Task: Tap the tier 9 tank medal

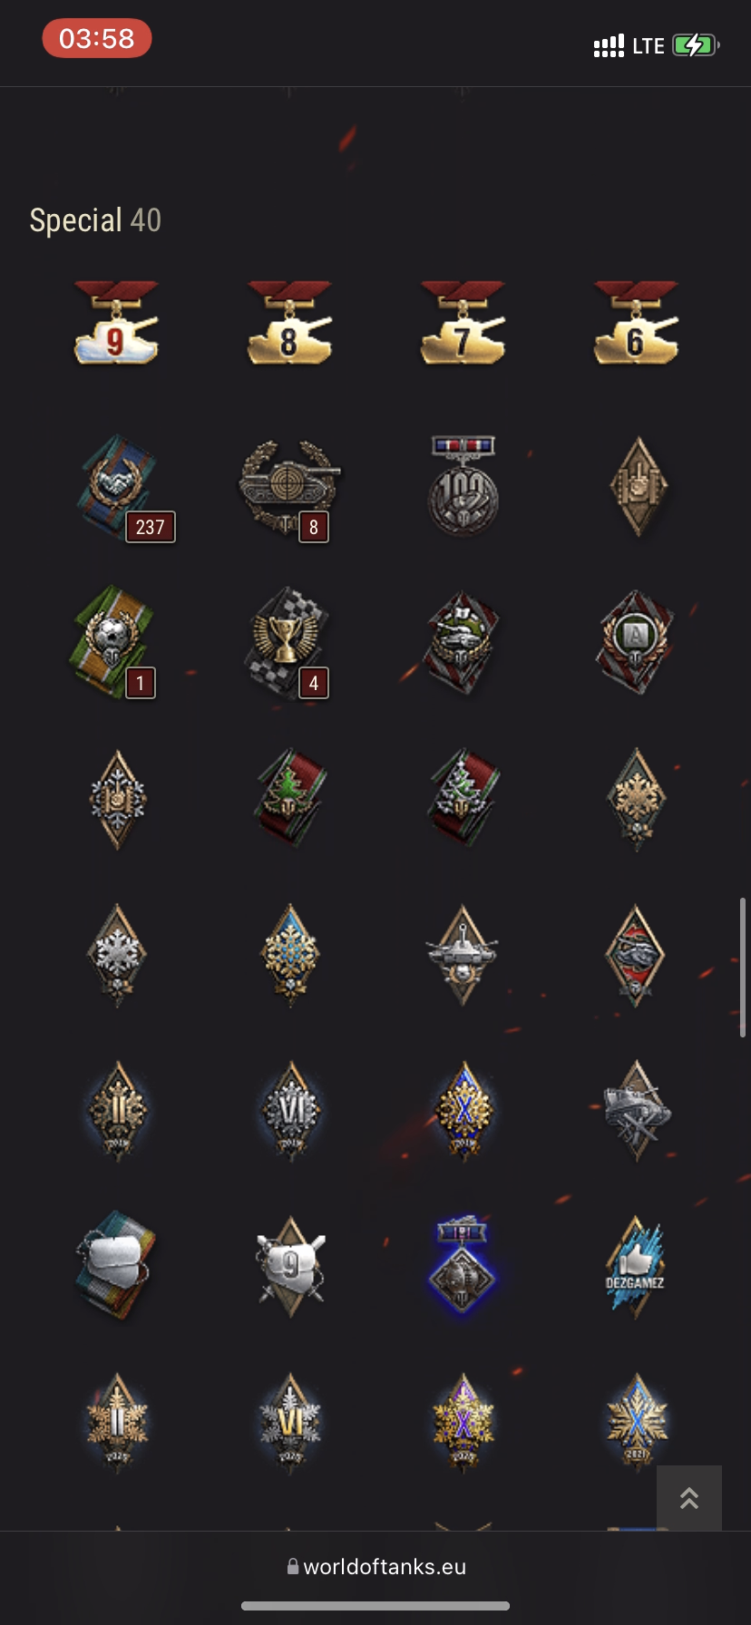Action: 116,323
